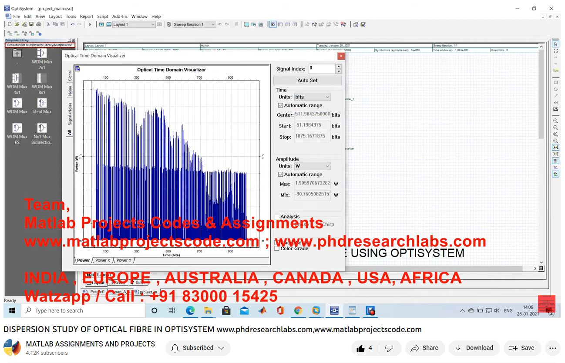This screenshot has width=565, height=363.
Task: Click the Undo toolbar icon
Action: [x=72, y=24]
